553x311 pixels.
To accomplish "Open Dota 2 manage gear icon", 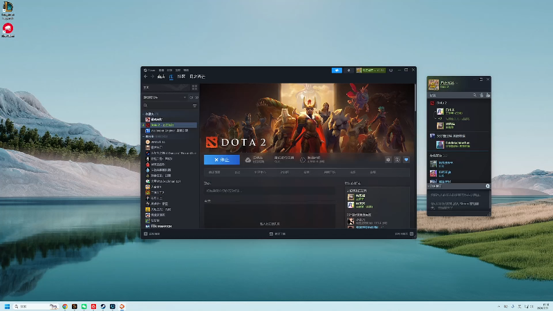I will [388, 160].
